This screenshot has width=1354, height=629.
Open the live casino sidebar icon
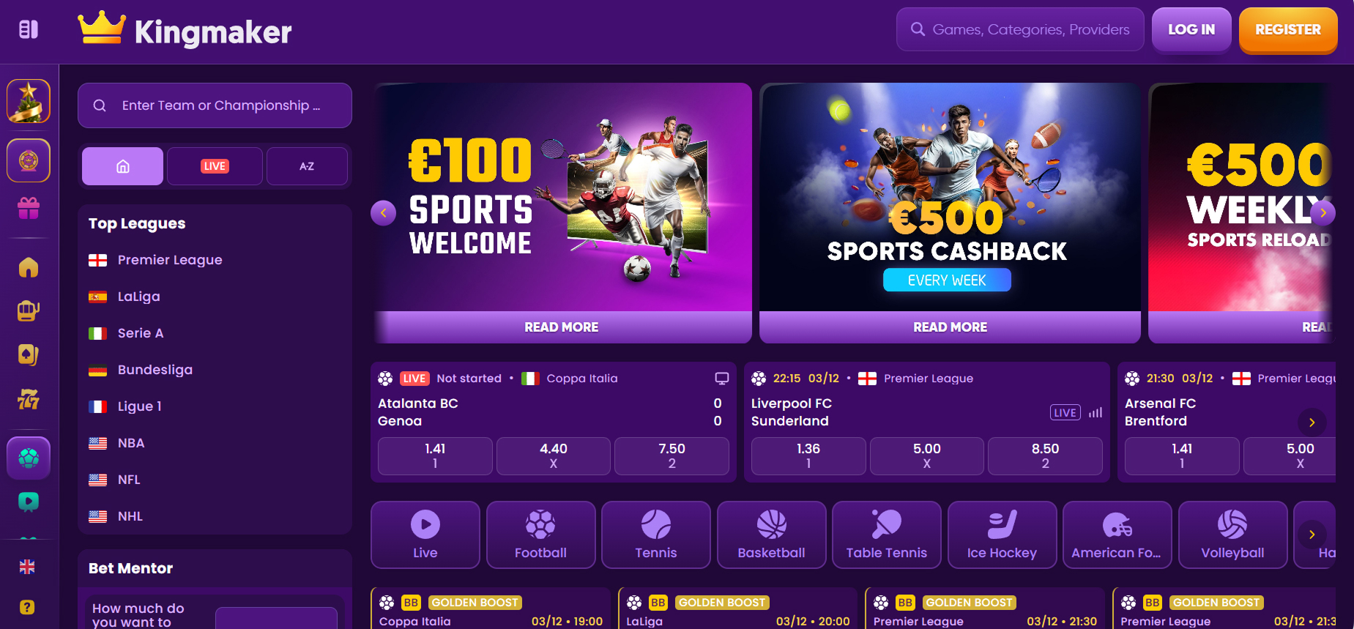29,355
